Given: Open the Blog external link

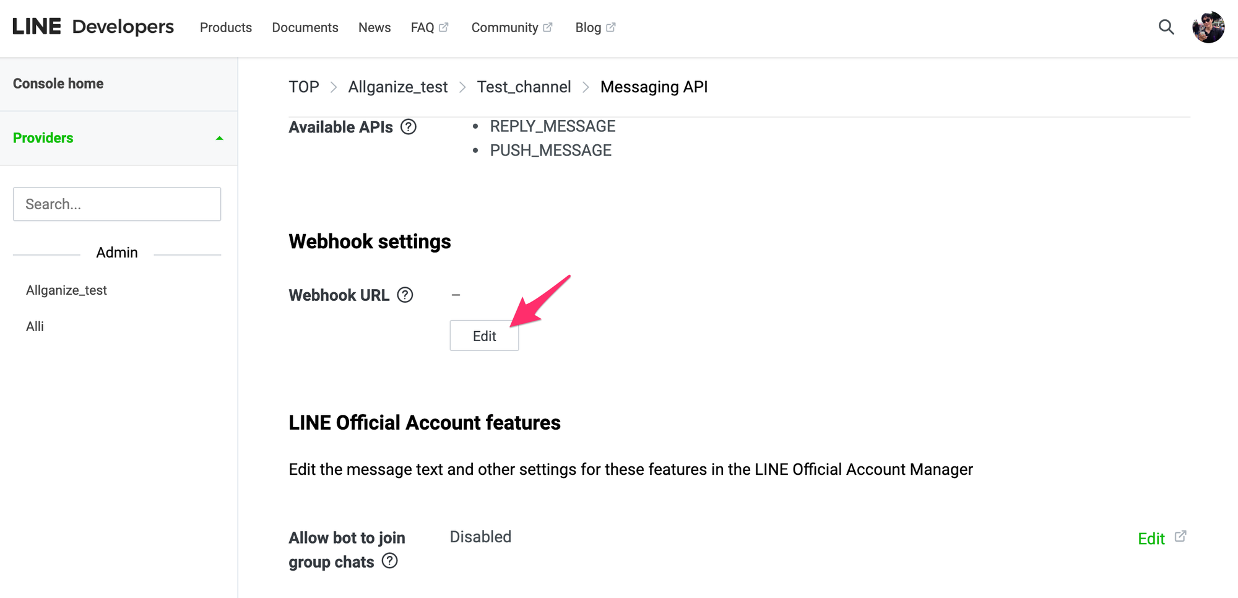Looking at the screenshot, I should tap(595, 27).
